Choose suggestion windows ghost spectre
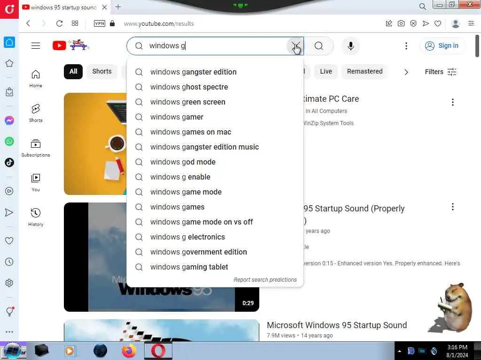Image resolution: width=481 pixels, height=360 pixels. [215, 87]
